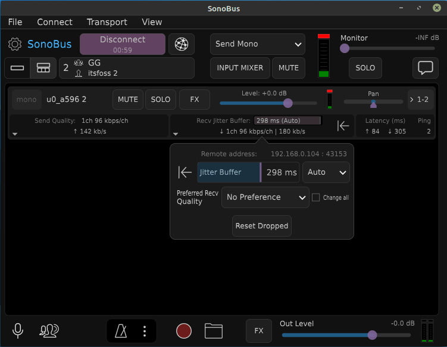Click the "Preferred Recv Quality" label
The image size is (447, 347).
(x=197, y=197)
